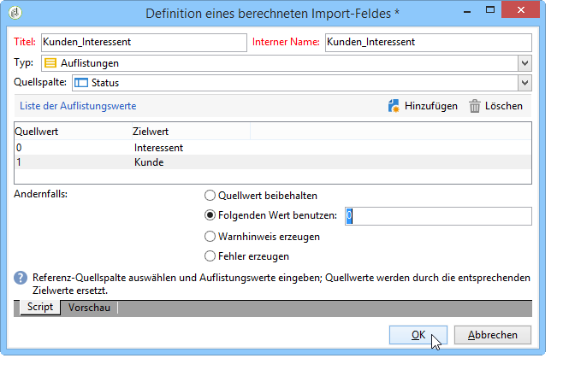Viewport: 563px width, 370px height.
Task: Click the Auflistungen list type icon
Action: point(50,63)
